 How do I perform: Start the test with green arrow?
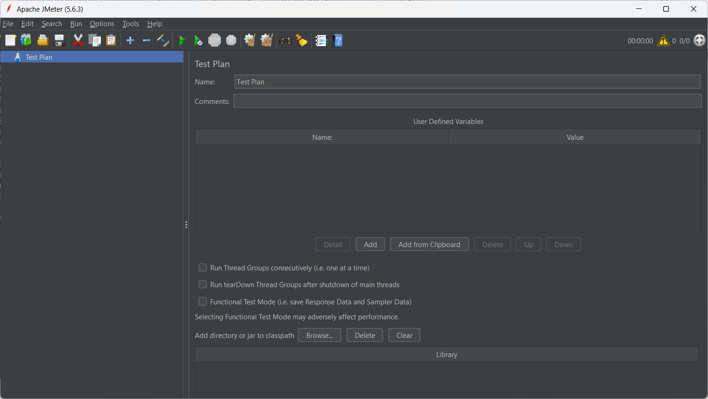pyautogui.click(x=182, y=41)
